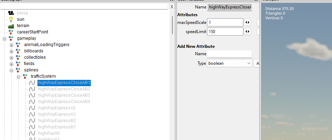The height and width of the screenshot is (140, 332).
Task: Click the speedLimit arrow stepper
Action: click(247, 32)
